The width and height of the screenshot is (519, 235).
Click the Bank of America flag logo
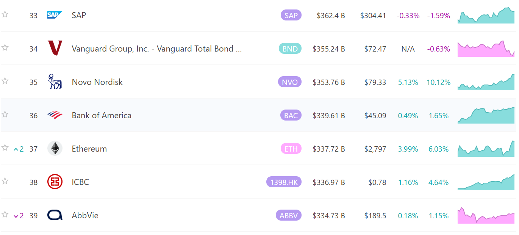[55, 115]
